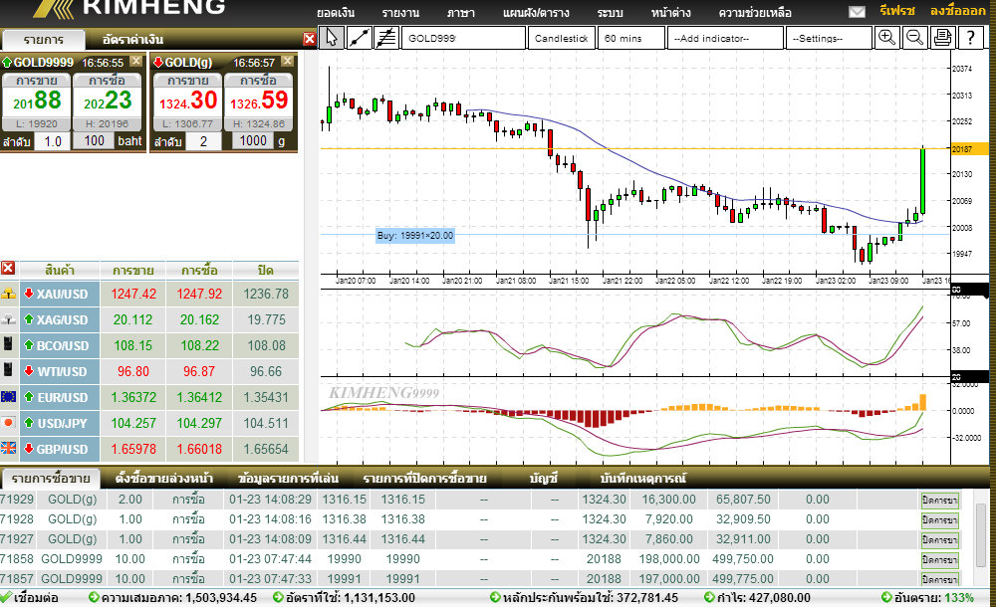
Task: Switch to the รายการ tab
Action: click(x=43, y=40)
